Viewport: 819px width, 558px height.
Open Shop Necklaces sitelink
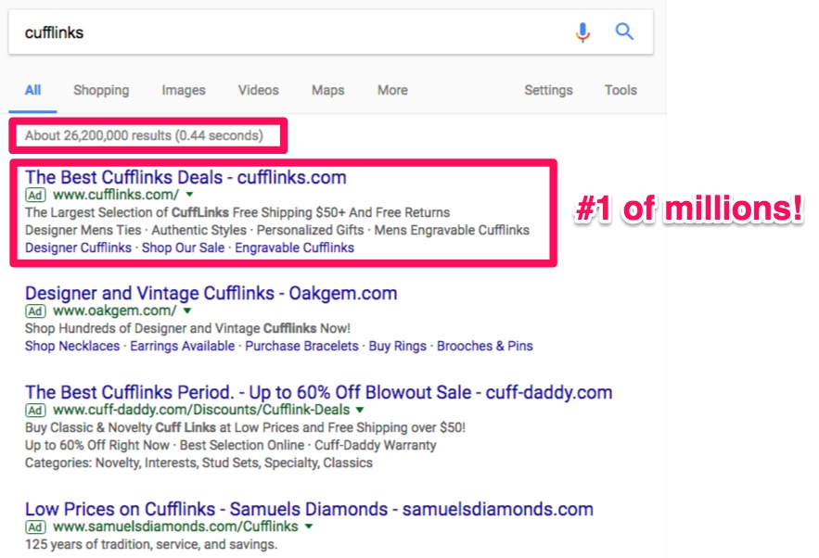click(72, 346)
